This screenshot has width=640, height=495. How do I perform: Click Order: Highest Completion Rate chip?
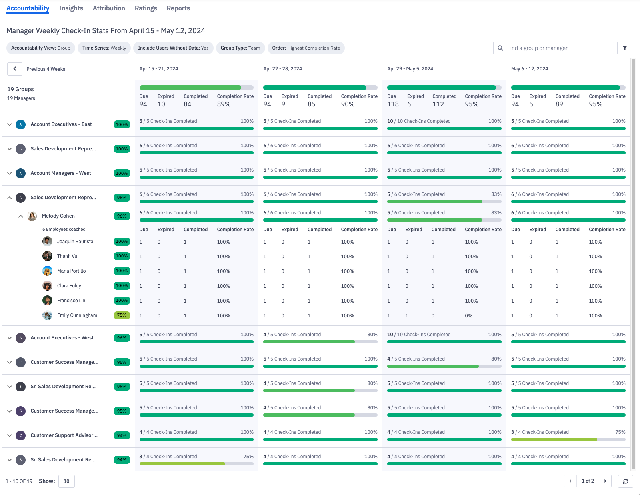click(x=306, y=48)
